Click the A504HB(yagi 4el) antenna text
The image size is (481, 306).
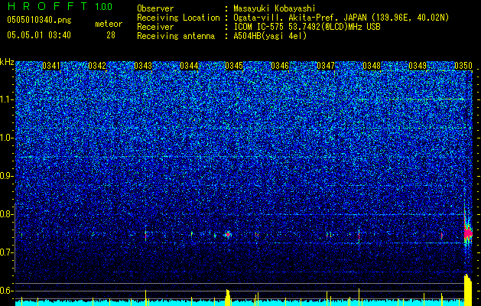(x=270, y=36)
